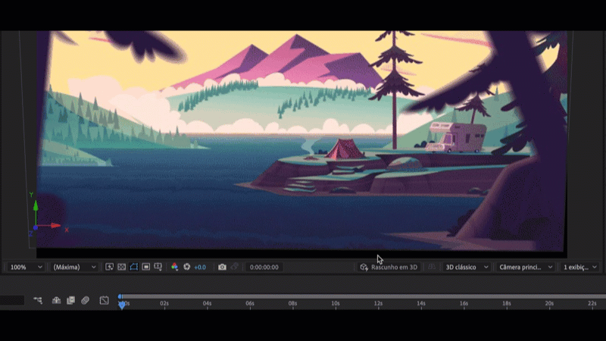Viewport: 606px width, 341px height.
Task: Click the blue +0.0 exposure value
Action: (x=200, y=267)
